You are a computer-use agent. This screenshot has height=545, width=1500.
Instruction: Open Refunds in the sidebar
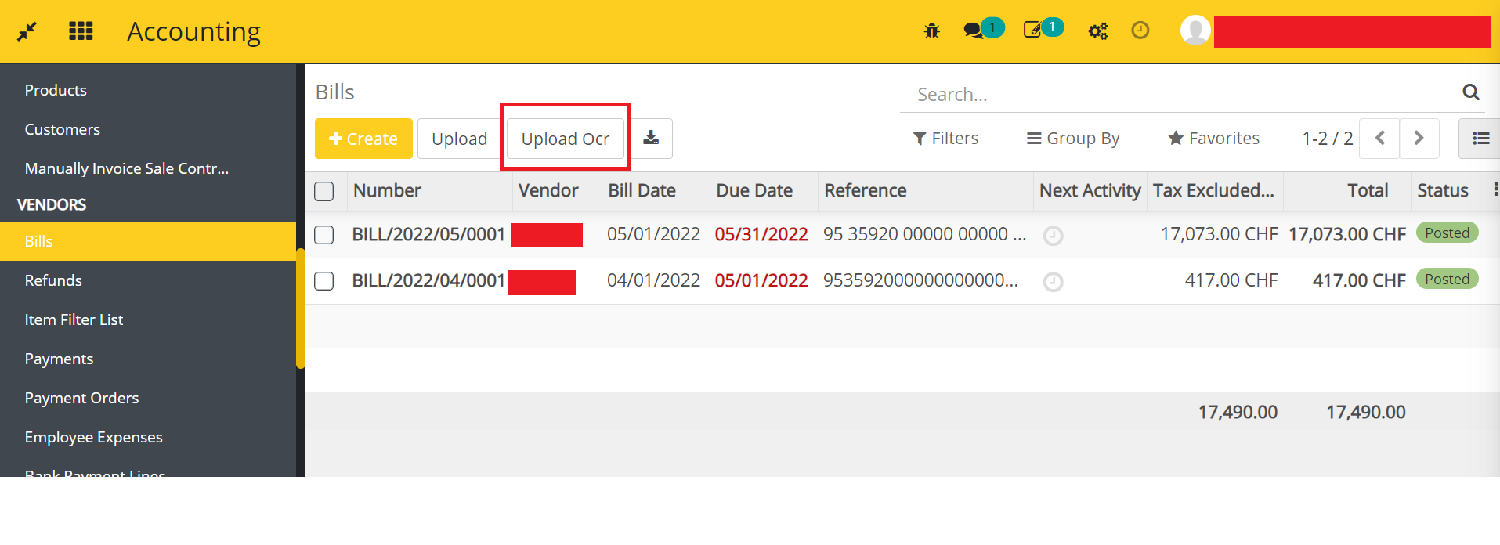pos(53,280)
